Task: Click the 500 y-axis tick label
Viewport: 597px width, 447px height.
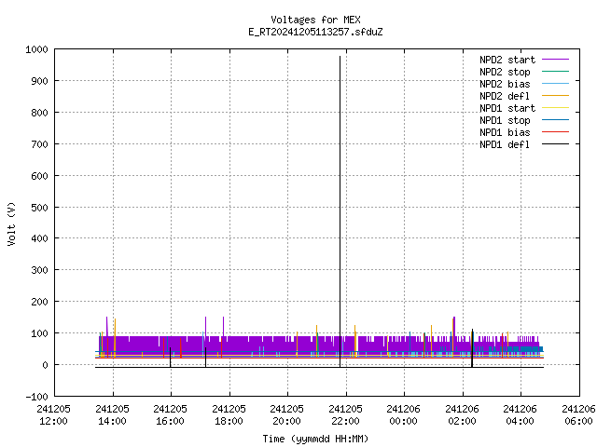Action: pos(39,208)
